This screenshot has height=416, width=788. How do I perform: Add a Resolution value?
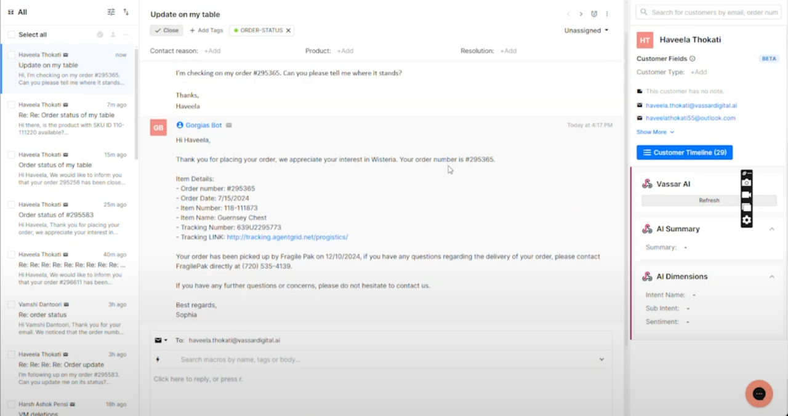point(508,51)
